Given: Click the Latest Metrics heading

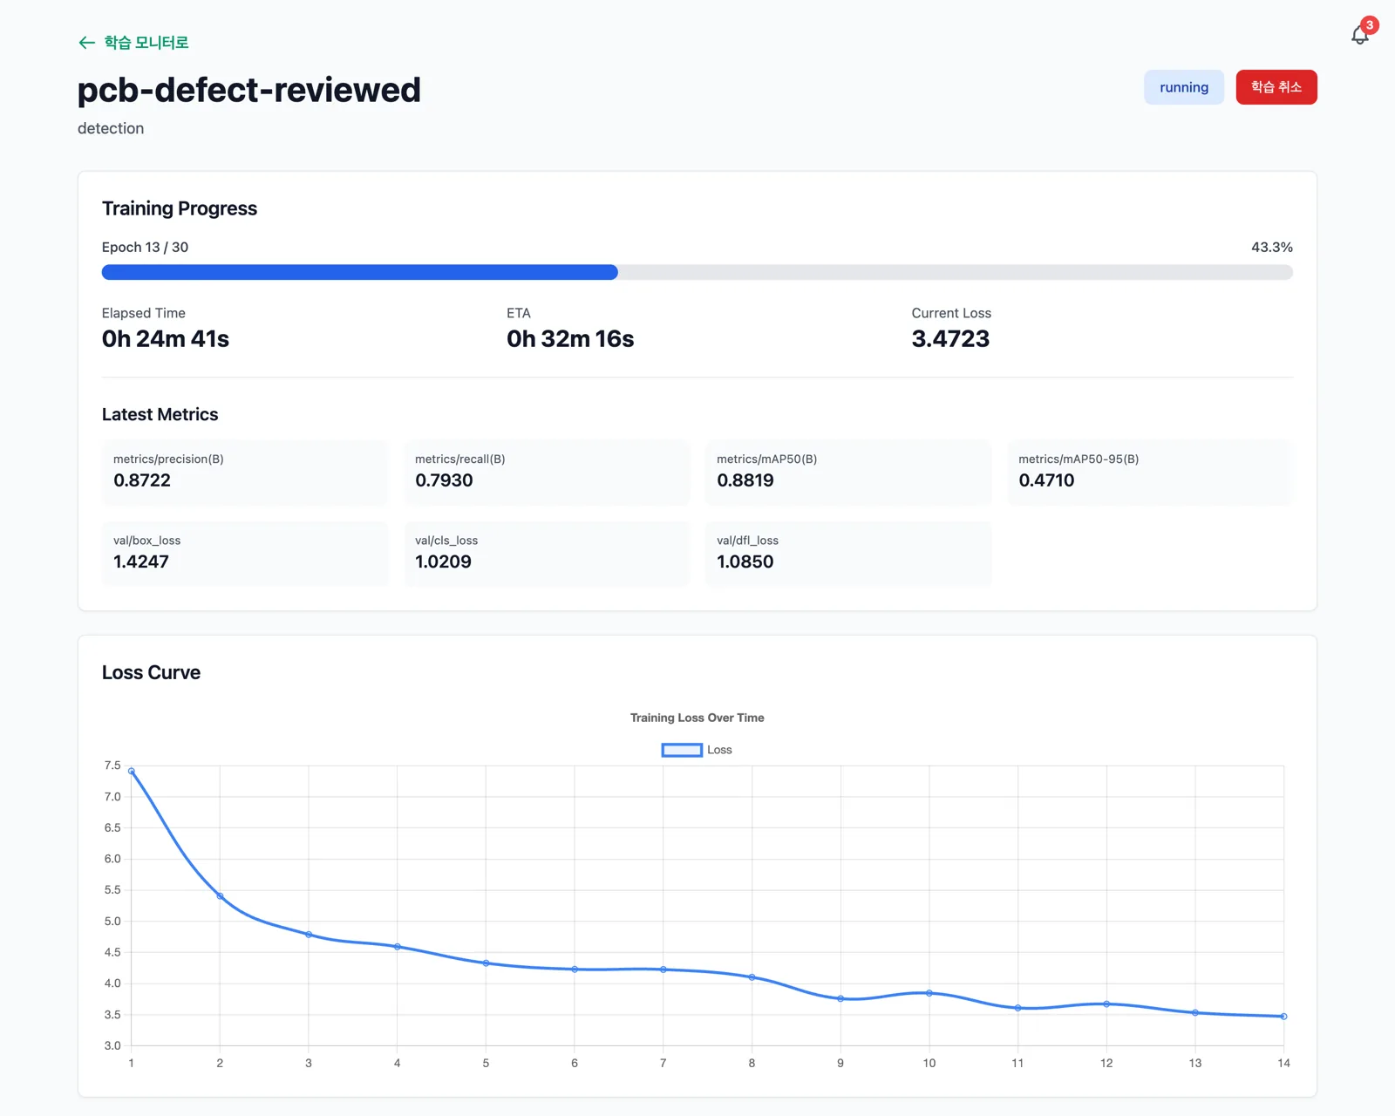Looking at the screenshot, I should click(160, 415).
